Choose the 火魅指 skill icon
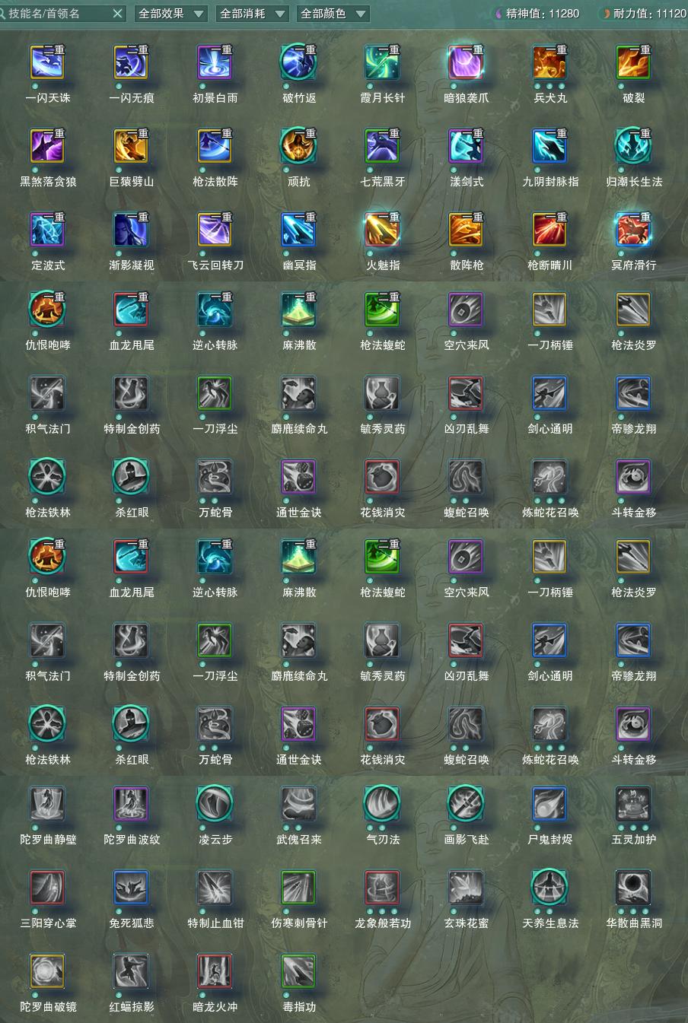Image resolution: width=688 pixels, height=1023 pixels. click(382, 230)
